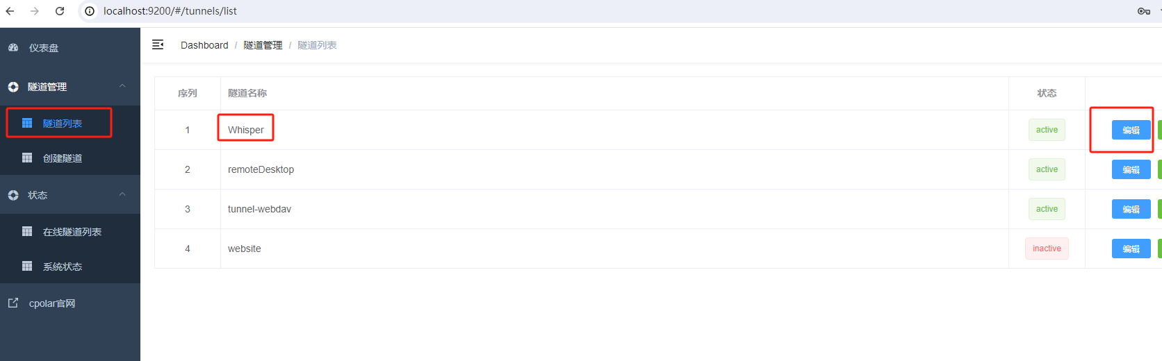Click the browser back arrow
This screenshot has width=1162, height=361.
coord(10,11)
